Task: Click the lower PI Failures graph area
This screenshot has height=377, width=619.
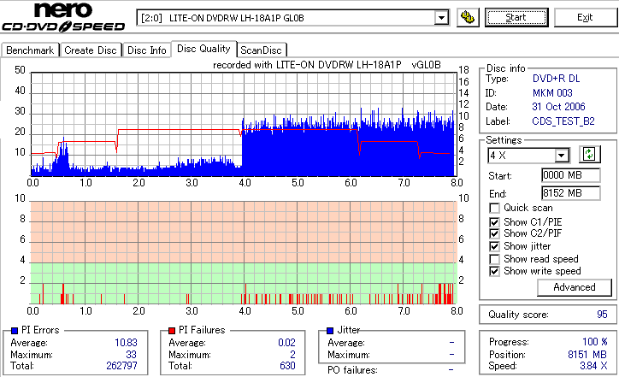Action: point(244,253)
